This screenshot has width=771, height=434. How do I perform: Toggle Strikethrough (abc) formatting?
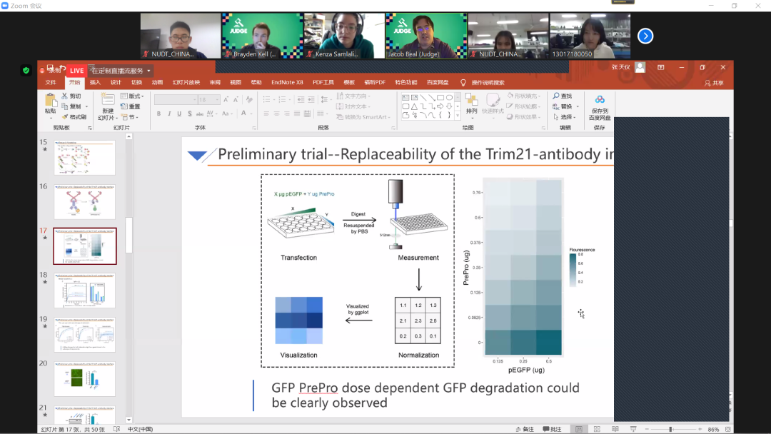(200, 113)
